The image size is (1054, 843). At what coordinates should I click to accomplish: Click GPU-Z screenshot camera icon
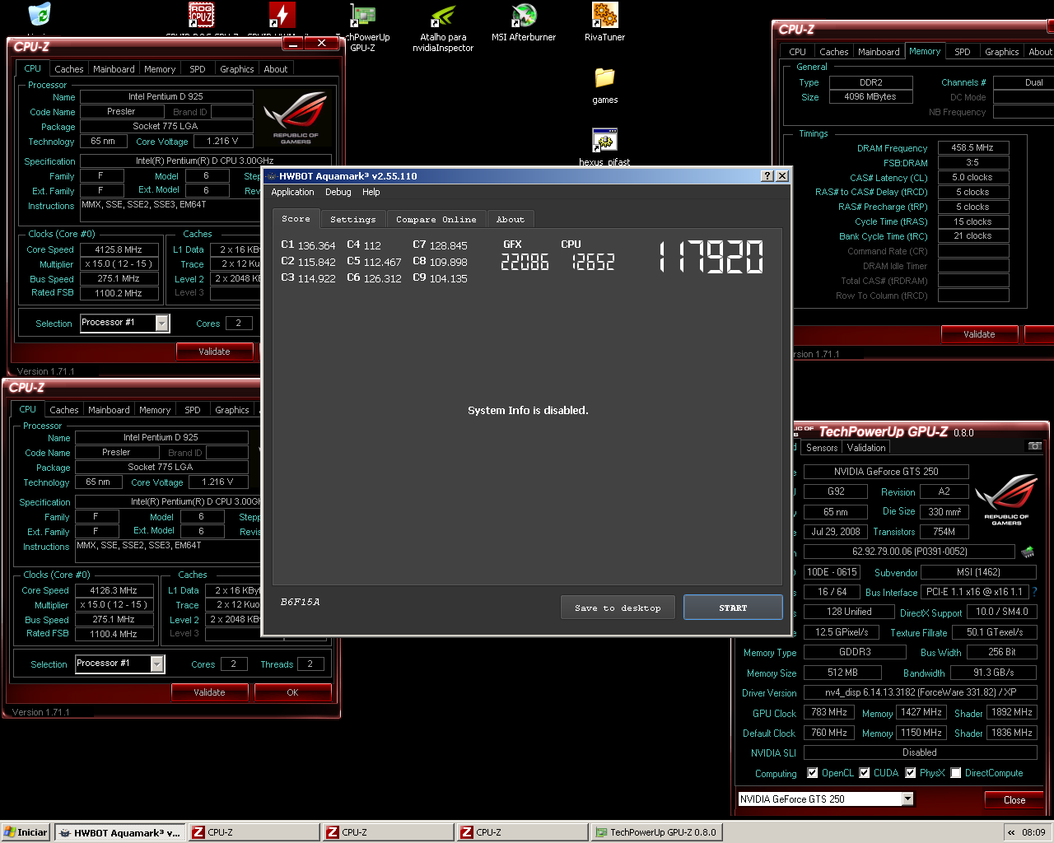1035,445
